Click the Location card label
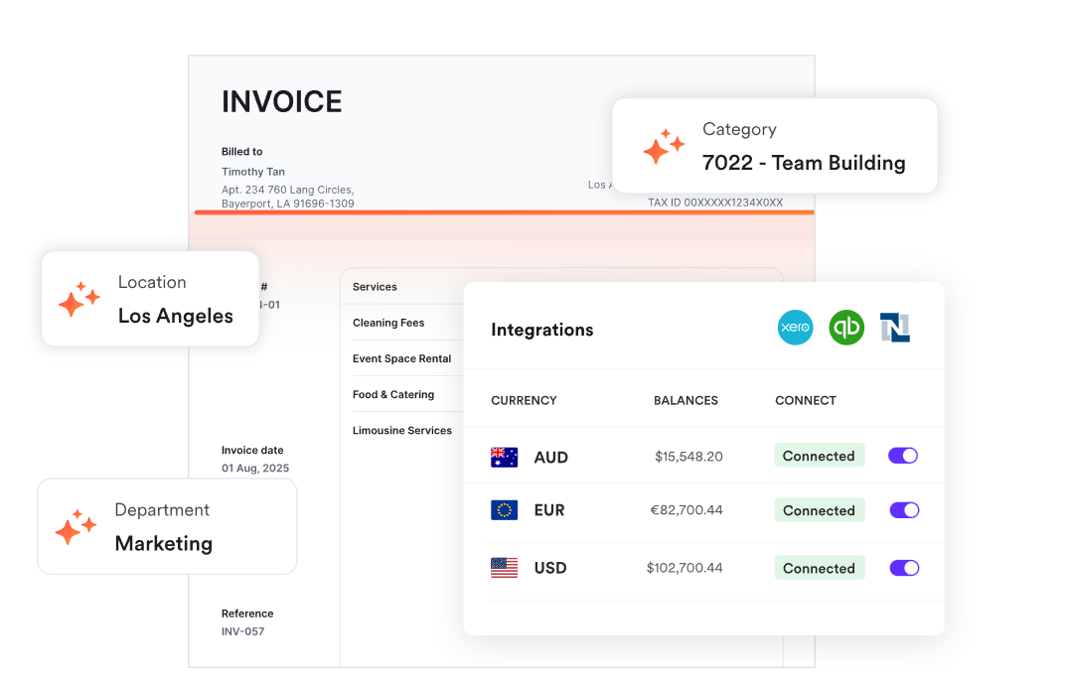This screenshot has height=688, width=1067. (152, 282)
